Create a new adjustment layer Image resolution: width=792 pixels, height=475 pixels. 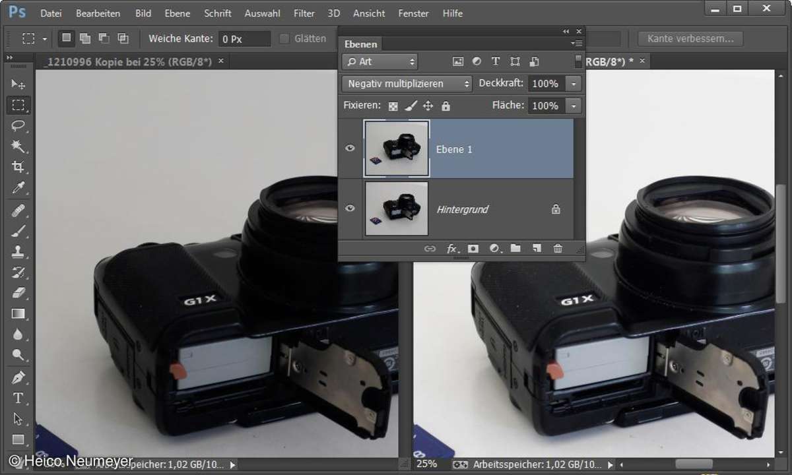[x=494, y=249]
